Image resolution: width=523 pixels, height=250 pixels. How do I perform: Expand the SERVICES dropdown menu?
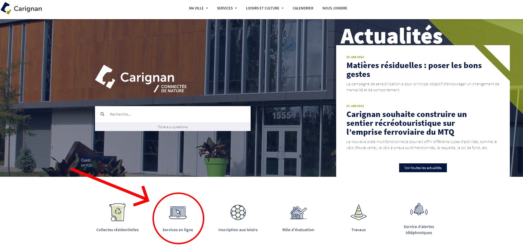click(x=227, y=8)
